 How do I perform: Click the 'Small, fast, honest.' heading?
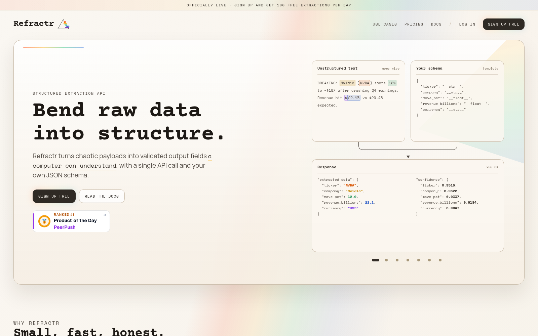89,332
